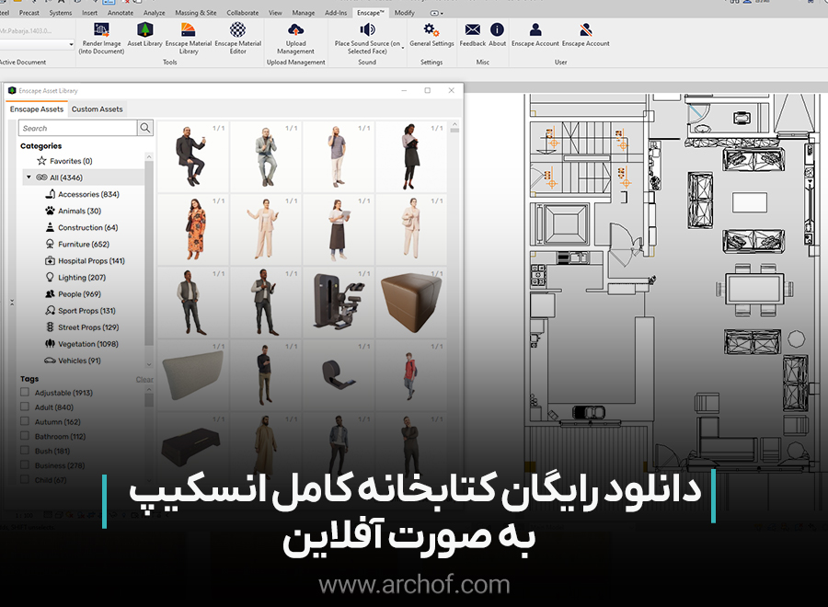Select the People category
This screenshot has height=607, width=828.
(x=73, y=294)
